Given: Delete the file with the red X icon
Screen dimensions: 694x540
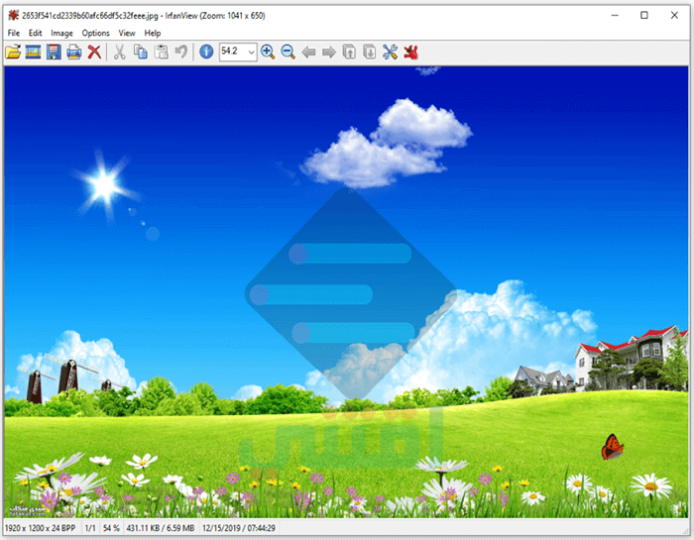Looking at the screenshot, I should 94,53.
